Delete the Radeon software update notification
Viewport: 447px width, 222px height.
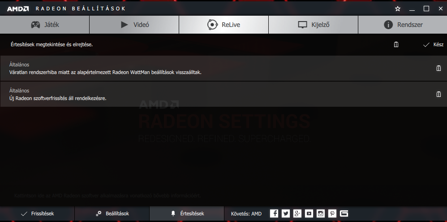point(439,94)
